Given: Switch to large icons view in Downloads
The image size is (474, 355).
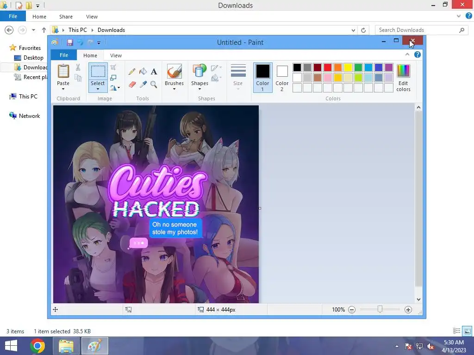Looking at the screenshot, I should click(x=468, y=331).
